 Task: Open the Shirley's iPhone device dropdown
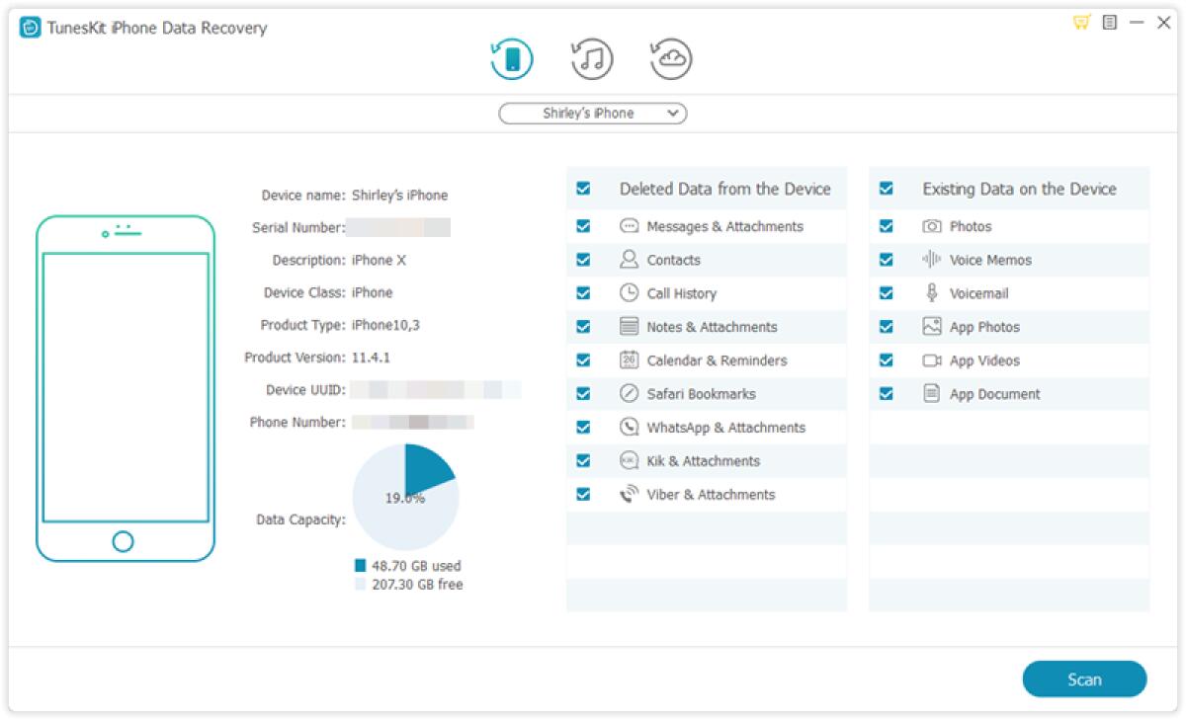(592, 114)
